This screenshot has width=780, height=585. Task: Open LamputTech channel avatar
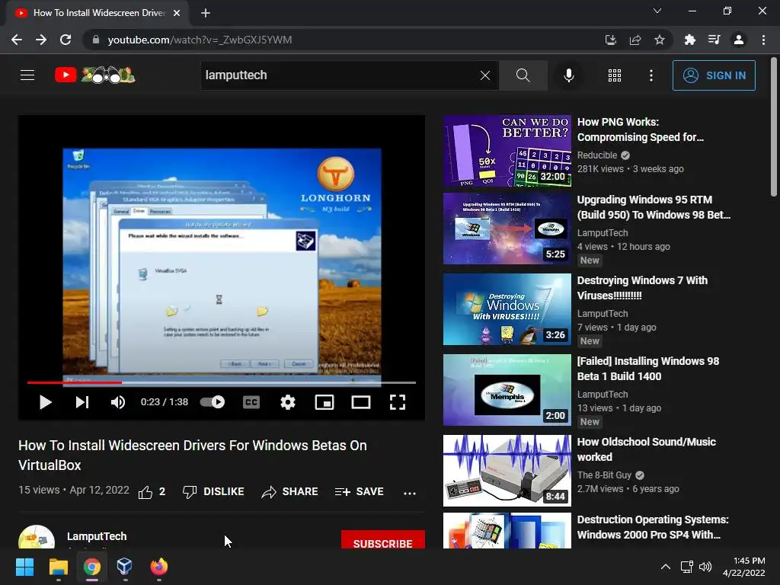point(37,538)
